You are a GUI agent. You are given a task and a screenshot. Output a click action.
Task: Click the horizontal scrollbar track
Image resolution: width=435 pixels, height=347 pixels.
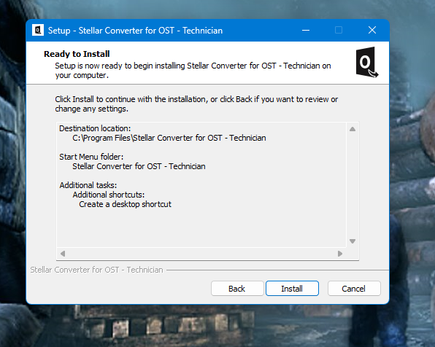[x=201, y=254]
